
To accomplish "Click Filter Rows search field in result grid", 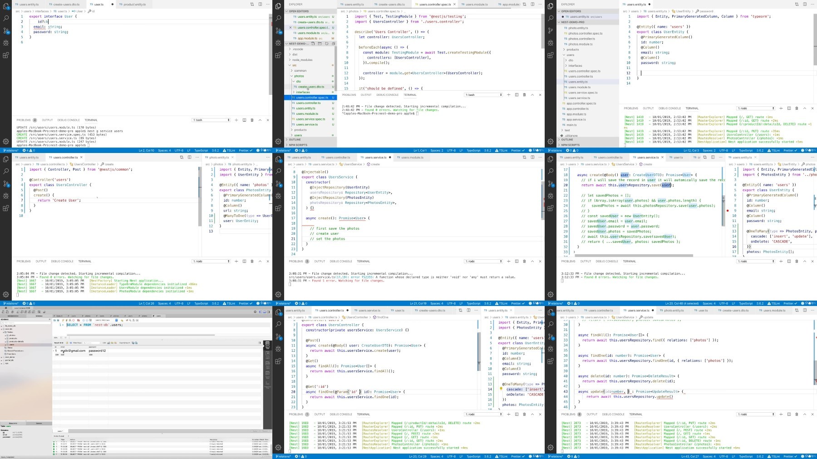I will tap(92, 343).
